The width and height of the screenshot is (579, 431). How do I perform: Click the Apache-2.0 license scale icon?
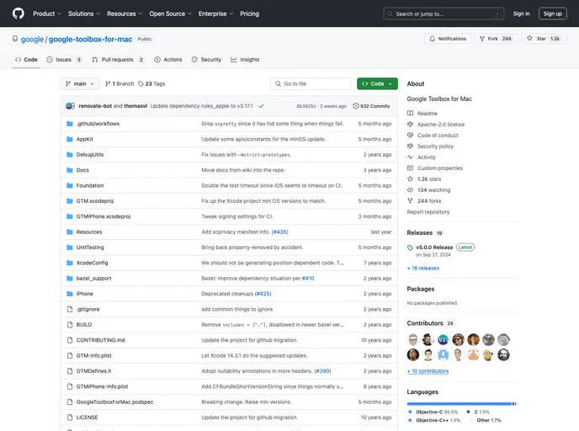[x=410, y=125]
